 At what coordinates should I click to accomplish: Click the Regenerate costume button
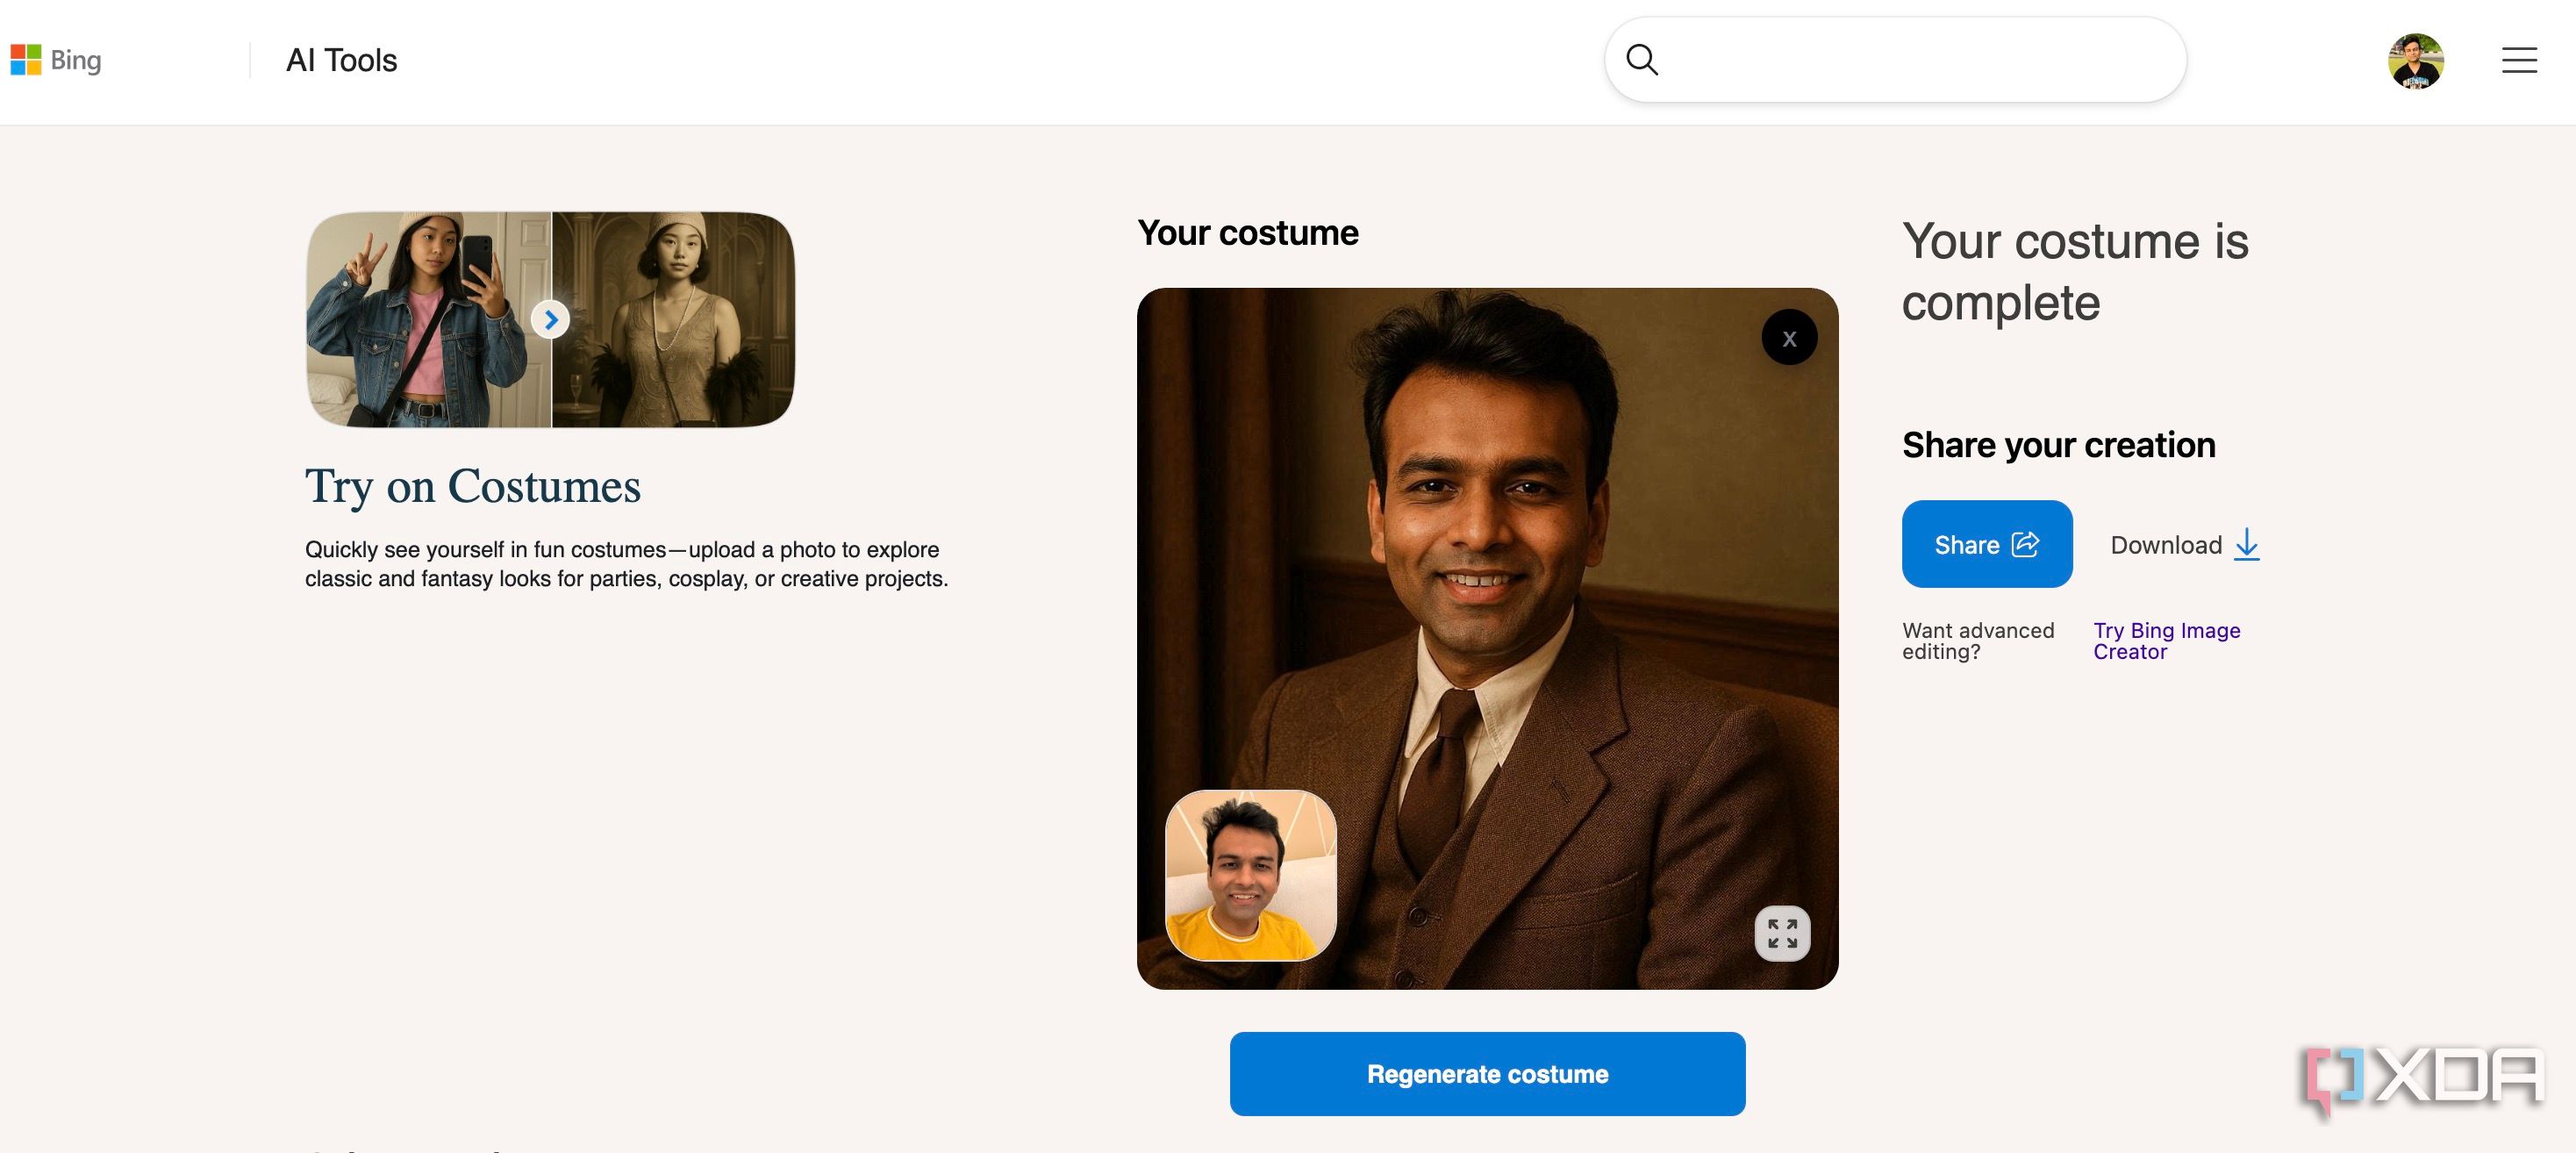1487,1074
